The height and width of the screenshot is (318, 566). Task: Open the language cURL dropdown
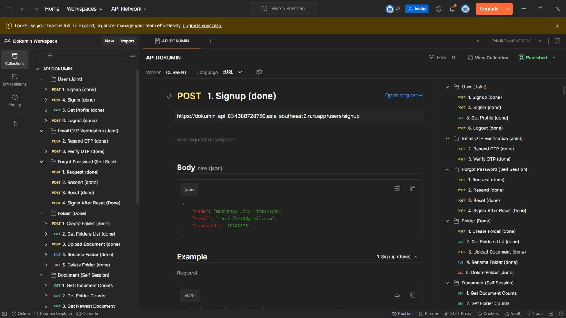(232, 72)
